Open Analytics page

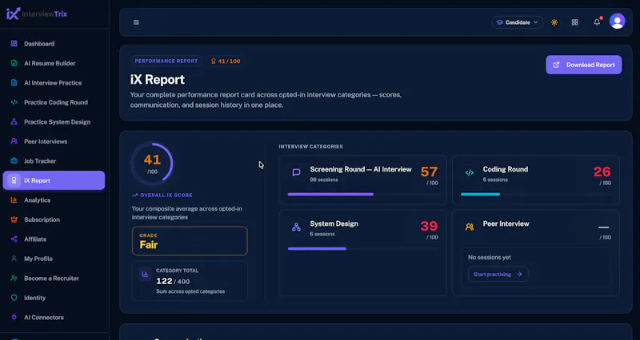point(54,200)
